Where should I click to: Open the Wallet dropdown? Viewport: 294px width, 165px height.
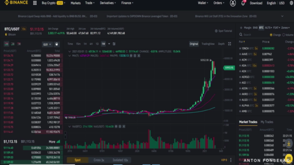(203, 3)
